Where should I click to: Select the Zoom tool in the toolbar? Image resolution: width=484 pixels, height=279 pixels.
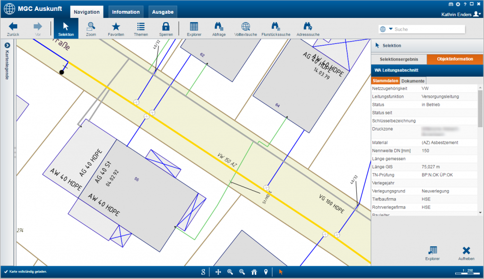[91, 29]
